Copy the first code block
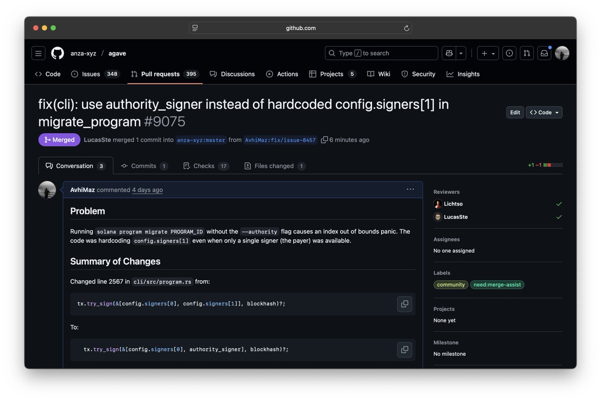The width and height of the screenshot is (601, 401). (x=405, y=304)
